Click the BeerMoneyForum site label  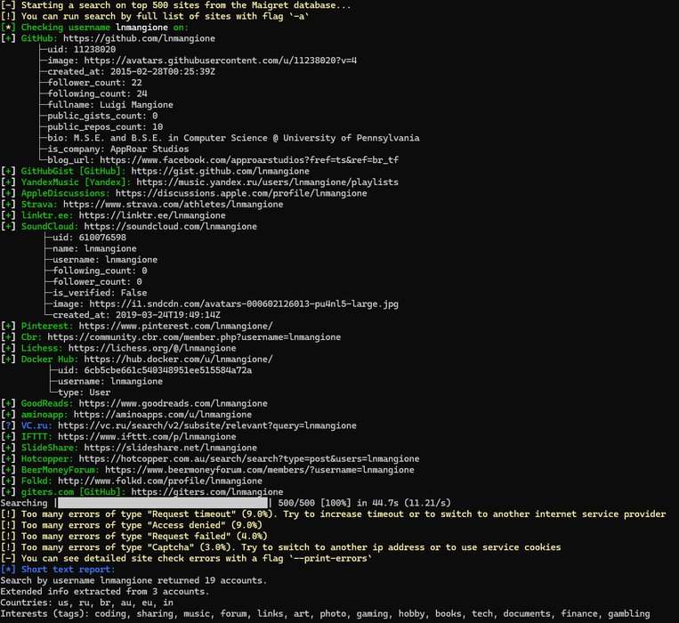point(61,470)
